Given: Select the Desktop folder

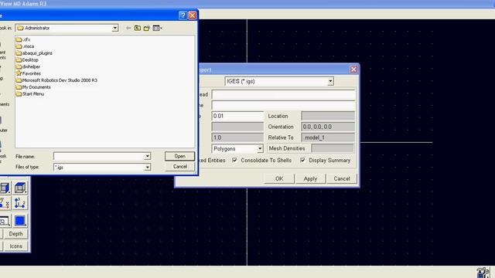Looking at the screenshot, I should 27,60.
